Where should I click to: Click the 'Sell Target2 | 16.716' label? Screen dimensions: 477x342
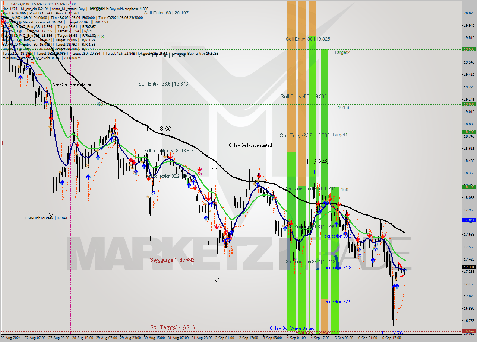(172, 327)
